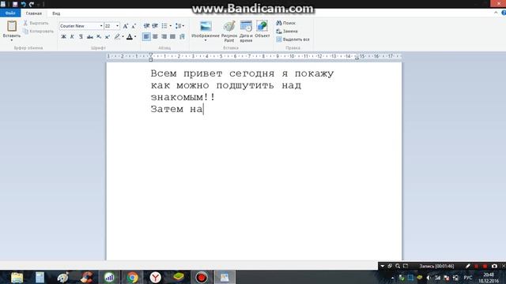Open Google Chrome from the taskbar

point(132,277)
